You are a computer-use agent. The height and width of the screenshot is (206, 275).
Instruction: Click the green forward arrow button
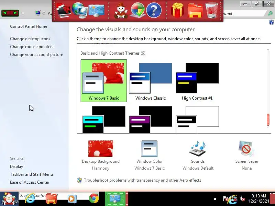click(15, 13)
